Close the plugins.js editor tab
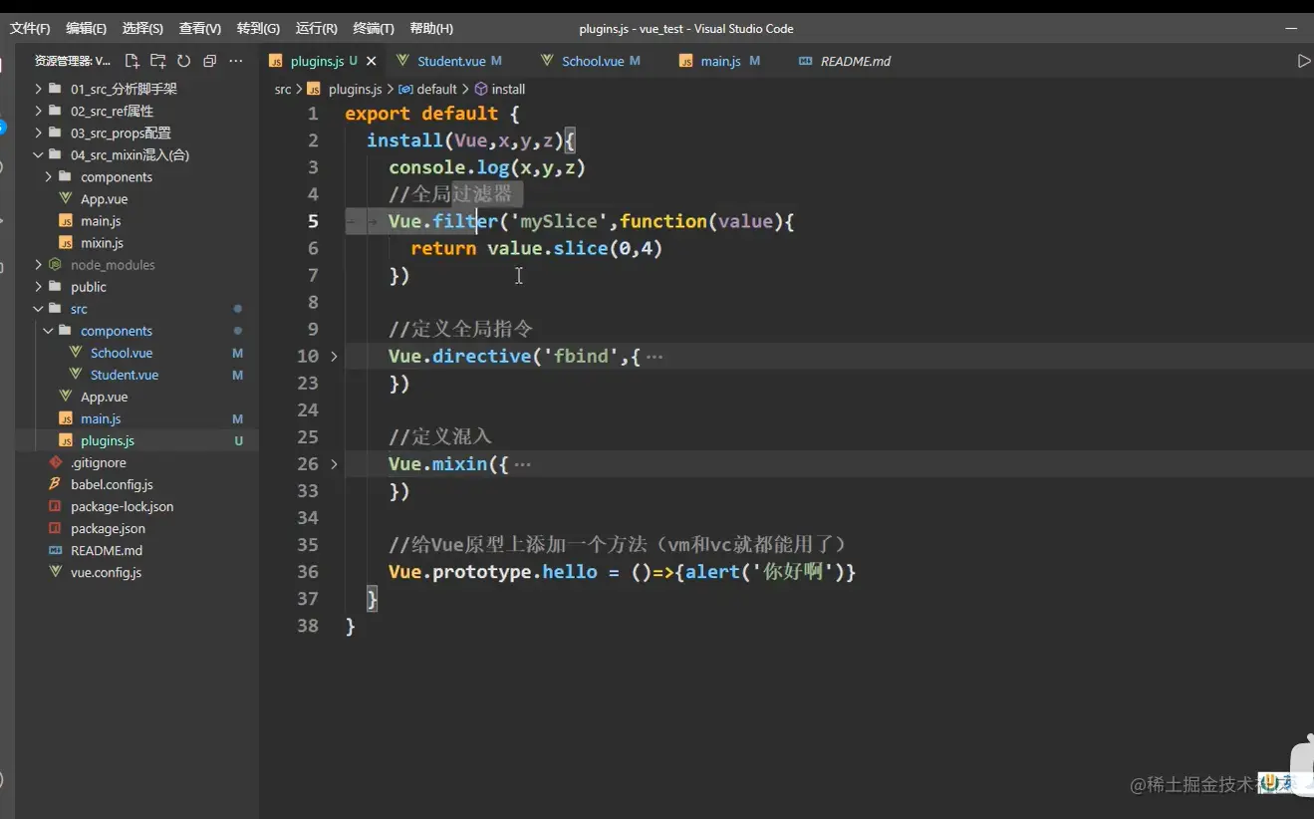The width and height of the screenshot is (1314, 819). 371,61
